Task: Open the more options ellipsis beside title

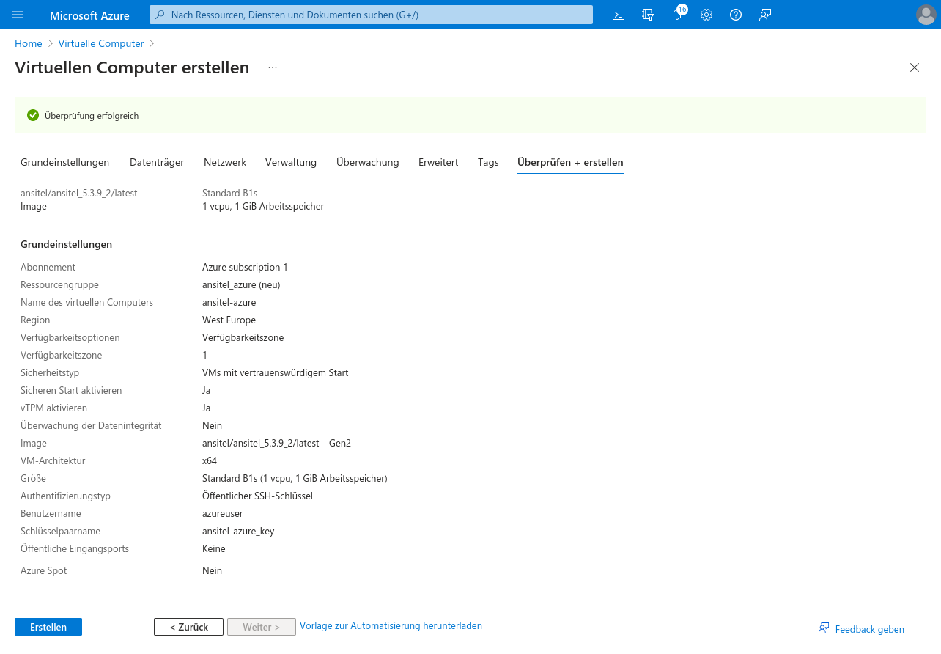Action: click(x=273, y=67)
